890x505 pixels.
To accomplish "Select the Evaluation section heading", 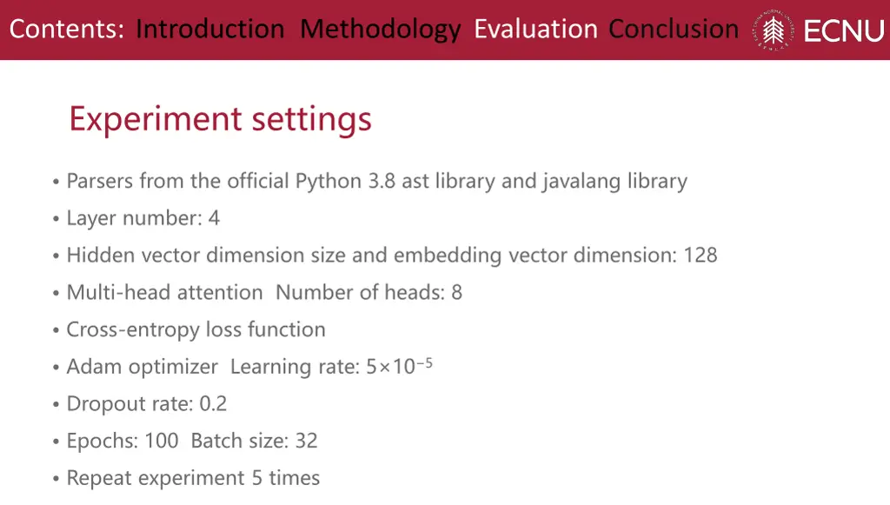I will [535, 29].
